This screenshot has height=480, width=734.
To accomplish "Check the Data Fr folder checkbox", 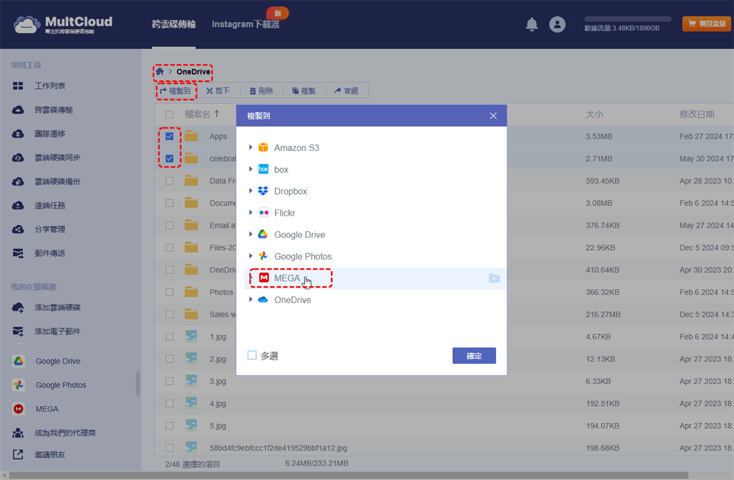I will point(169,181).
